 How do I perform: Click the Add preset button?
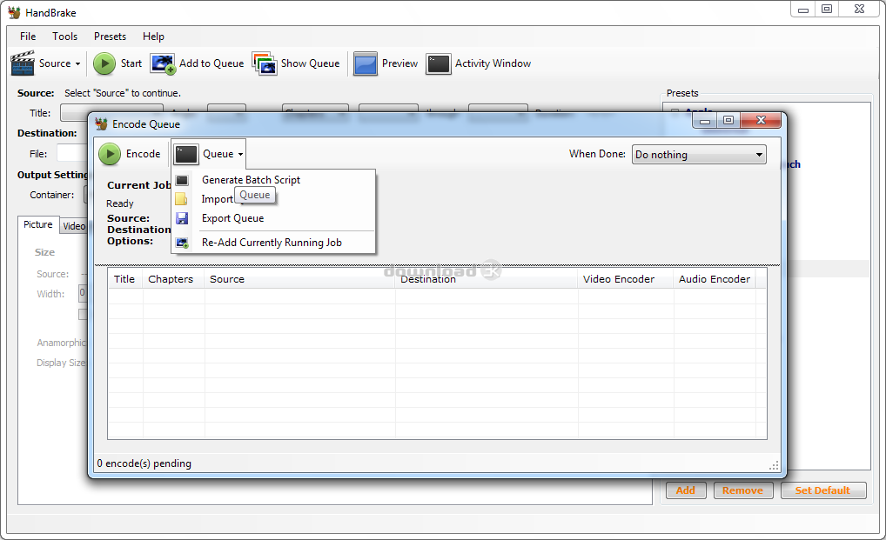[685, 490]
